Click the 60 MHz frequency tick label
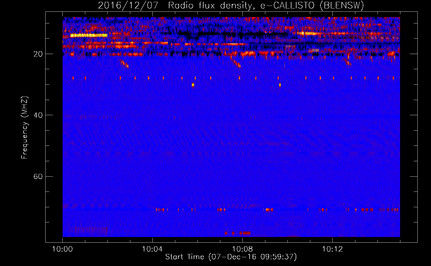This screenshot has height=266, width=431. [x=38, y=176]
